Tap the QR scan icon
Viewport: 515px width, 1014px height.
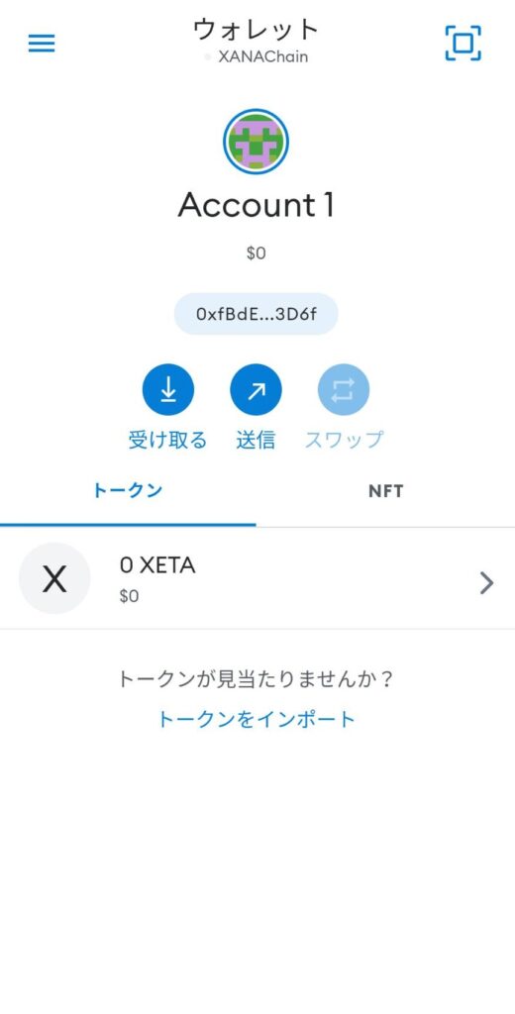click(463, 44)
